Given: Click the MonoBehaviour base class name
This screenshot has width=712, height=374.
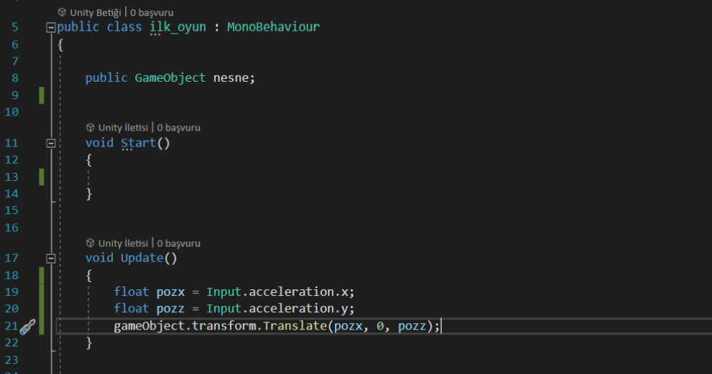Looking at the screenshot, I should (x=273, y=27).
